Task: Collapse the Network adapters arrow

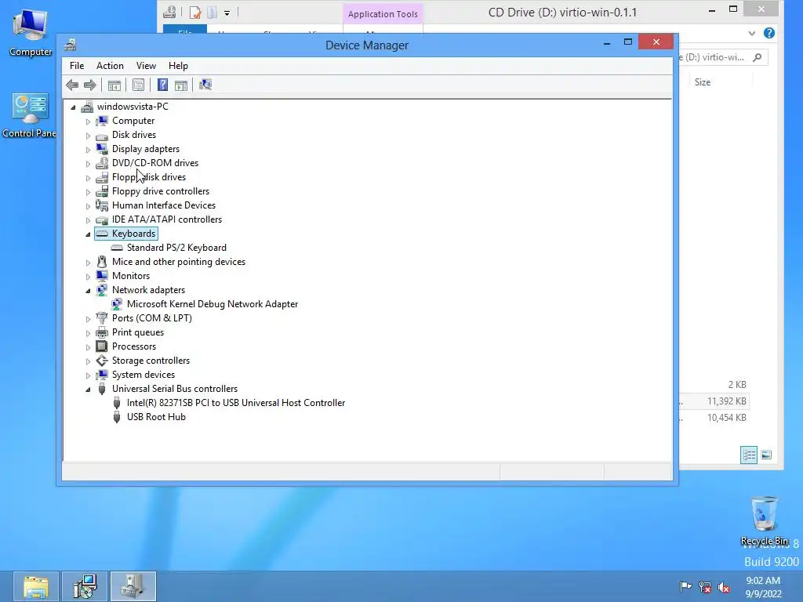Action: tap(88, 291)
